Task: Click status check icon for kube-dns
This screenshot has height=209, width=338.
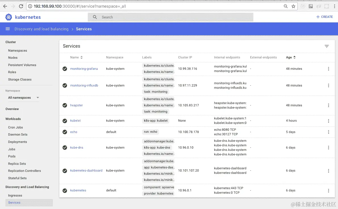Action: pyautogui.click(x=65, y=147)
